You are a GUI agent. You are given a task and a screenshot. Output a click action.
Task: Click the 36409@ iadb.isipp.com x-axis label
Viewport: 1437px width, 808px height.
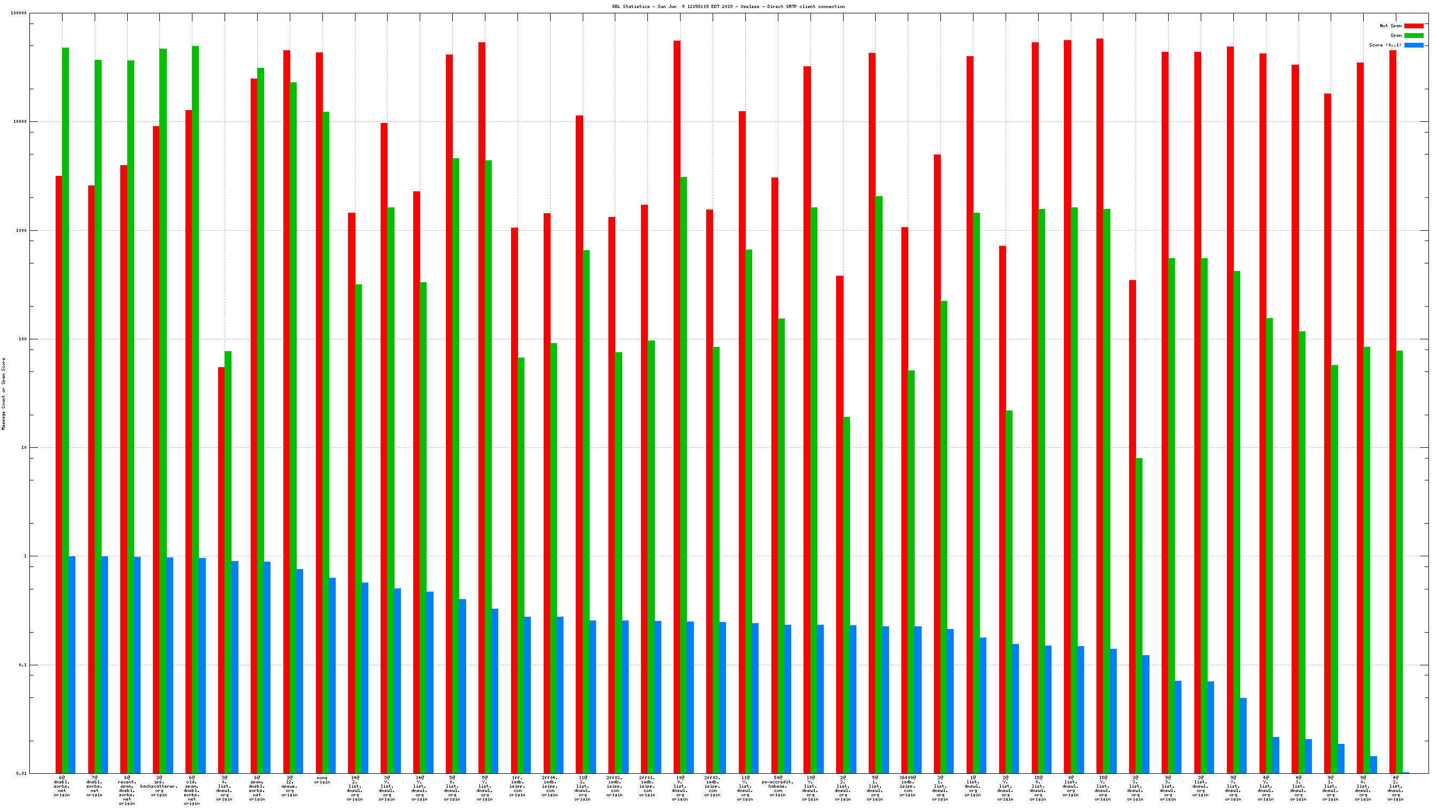[x=907, y=786]
